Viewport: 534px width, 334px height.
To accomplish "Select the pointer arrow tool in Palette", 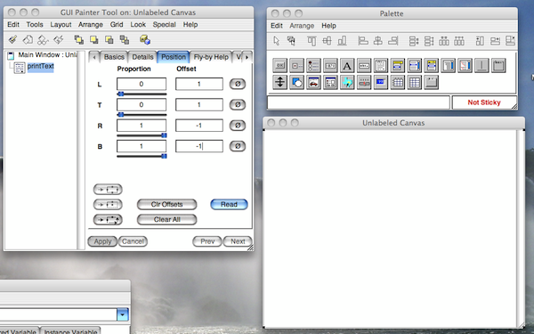I will coord(276,41).
